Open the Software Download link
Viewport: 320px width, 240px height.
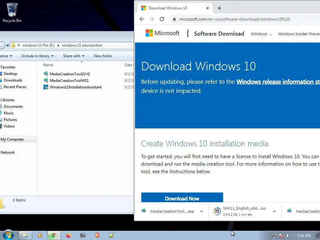219,34
